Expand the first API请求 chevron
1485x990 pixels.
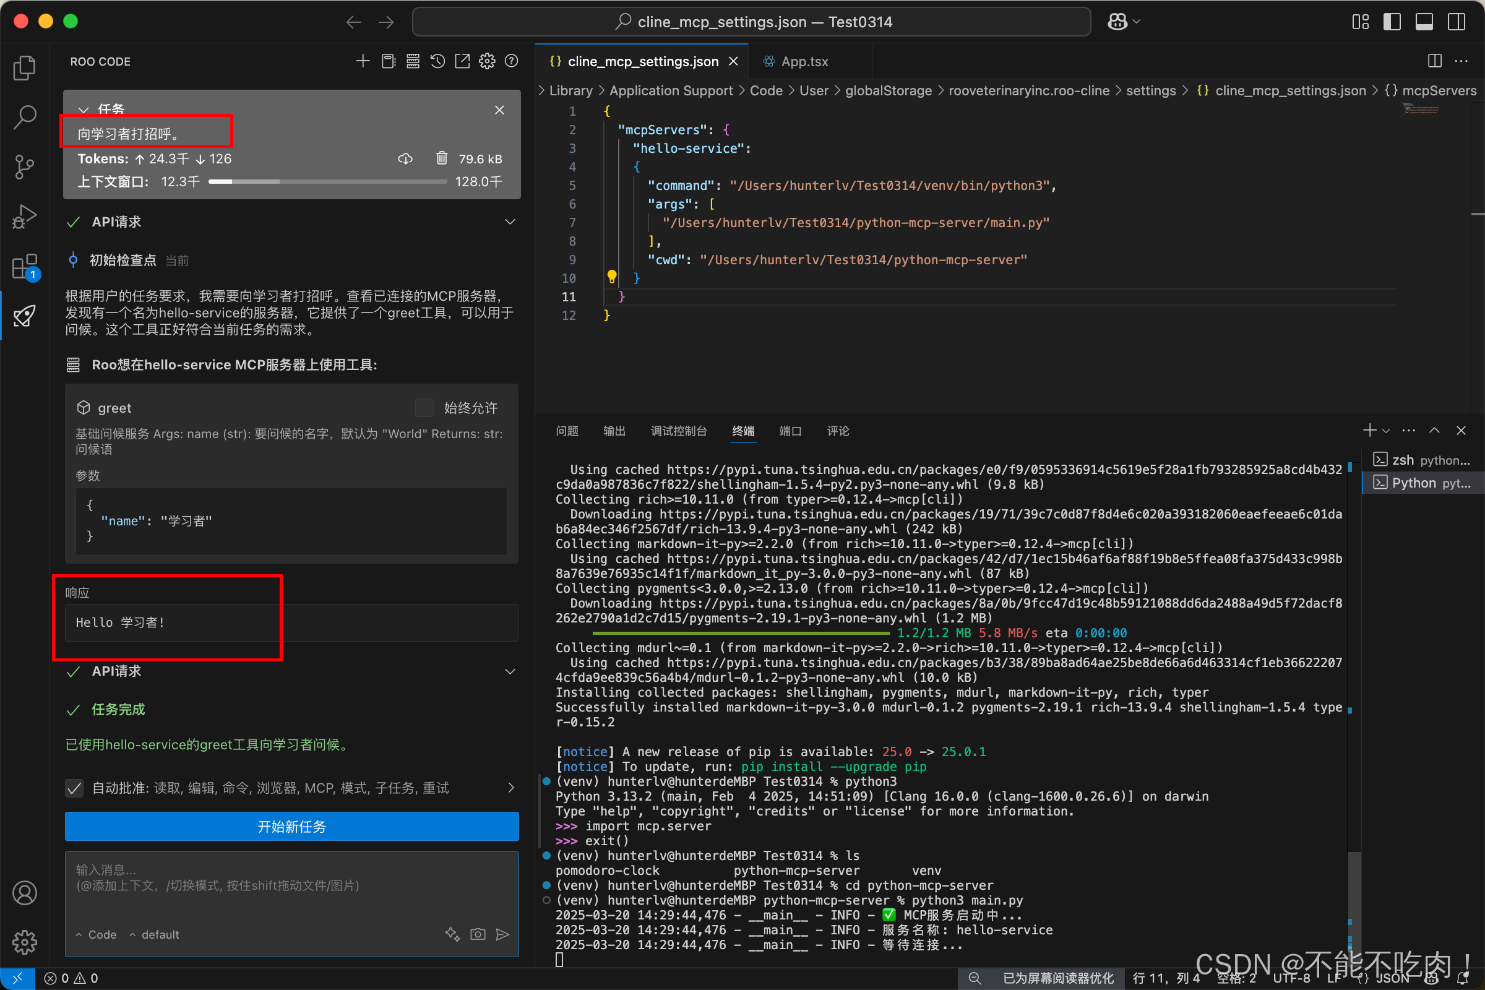coord(510,222)
